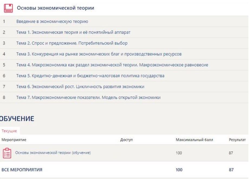Screen dimensions: 250x179
Task: Select Тема 1. Экономическая теория и её понятийный аппарат
Action: pos(73,32)
